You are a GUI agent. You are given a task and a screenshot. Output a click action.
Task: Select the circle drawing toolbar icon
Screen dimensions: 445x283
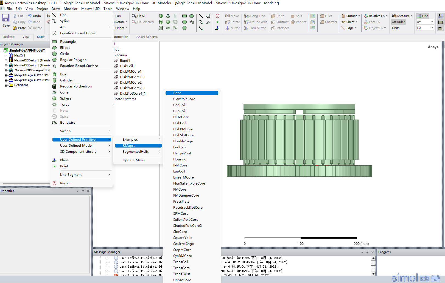[184, 22]
